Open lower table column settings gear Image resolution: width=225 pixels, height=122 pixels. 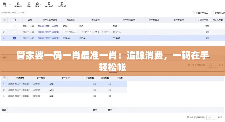click(x=4, y=78)
